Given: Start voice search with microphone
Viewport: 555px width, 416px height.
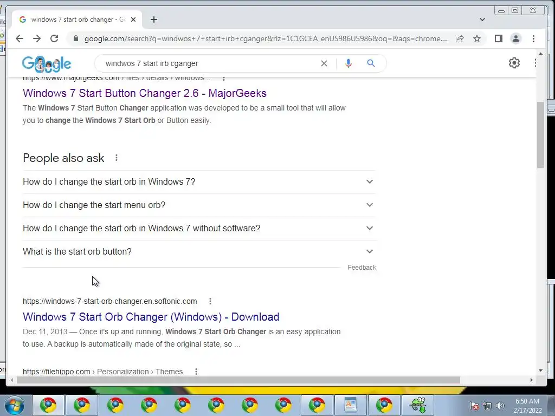Looking at the screenshot, I should click(x=349, y=63).
